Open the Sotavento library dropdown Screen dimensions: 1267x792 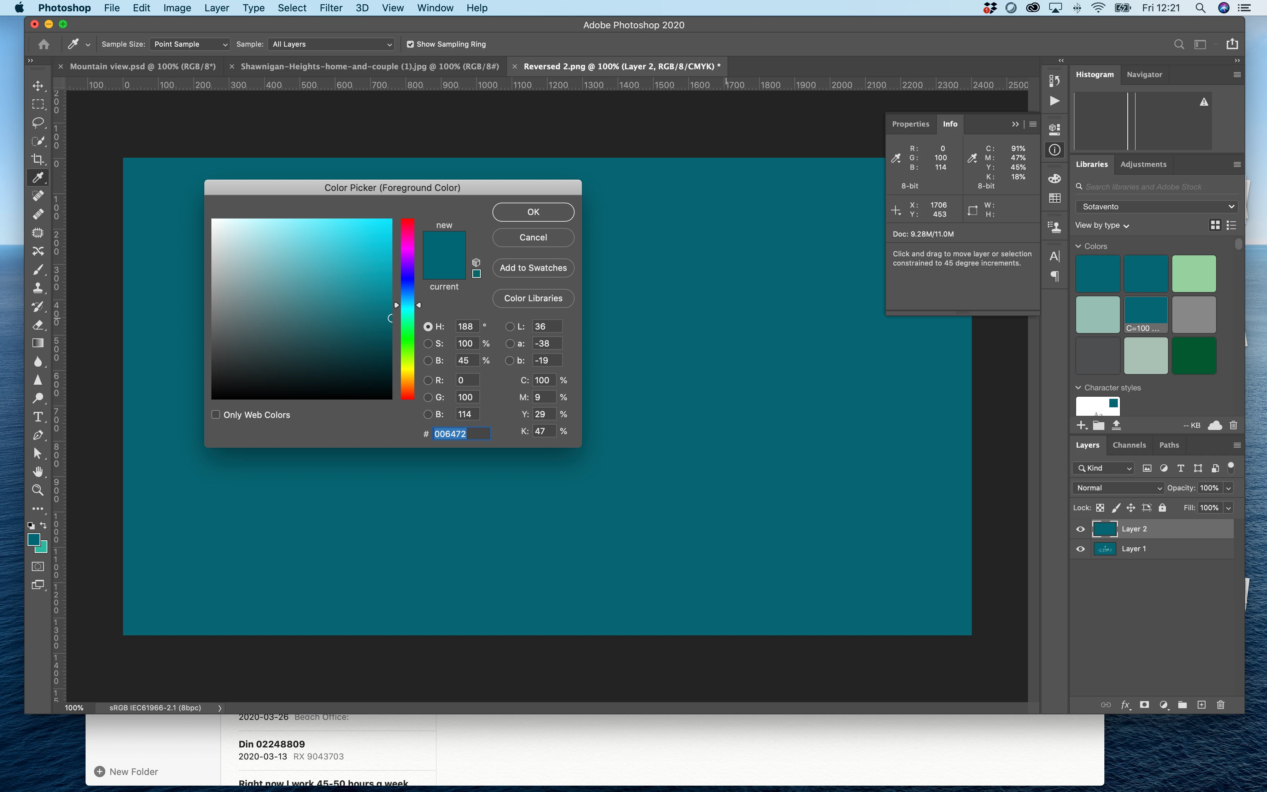point(1156,206)
